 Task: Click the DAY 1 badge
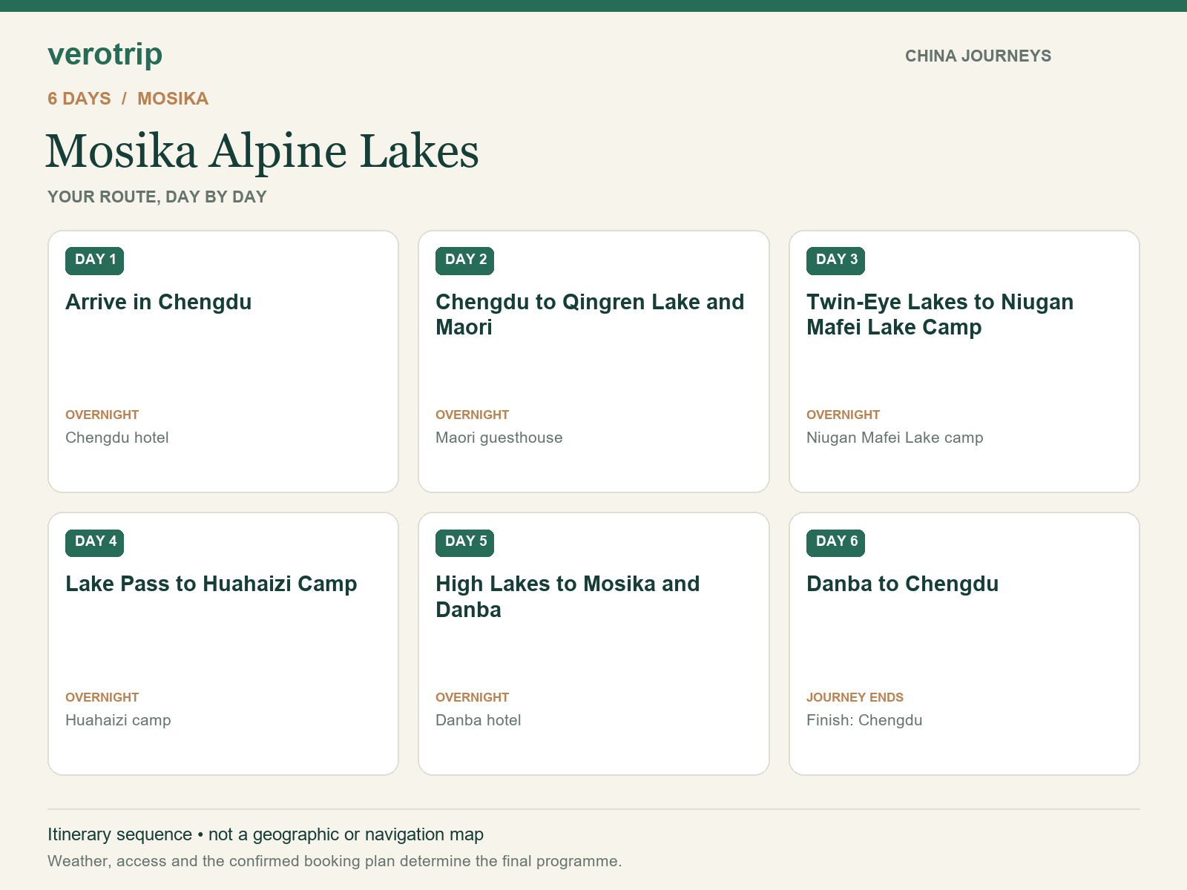tap(95, 260)
